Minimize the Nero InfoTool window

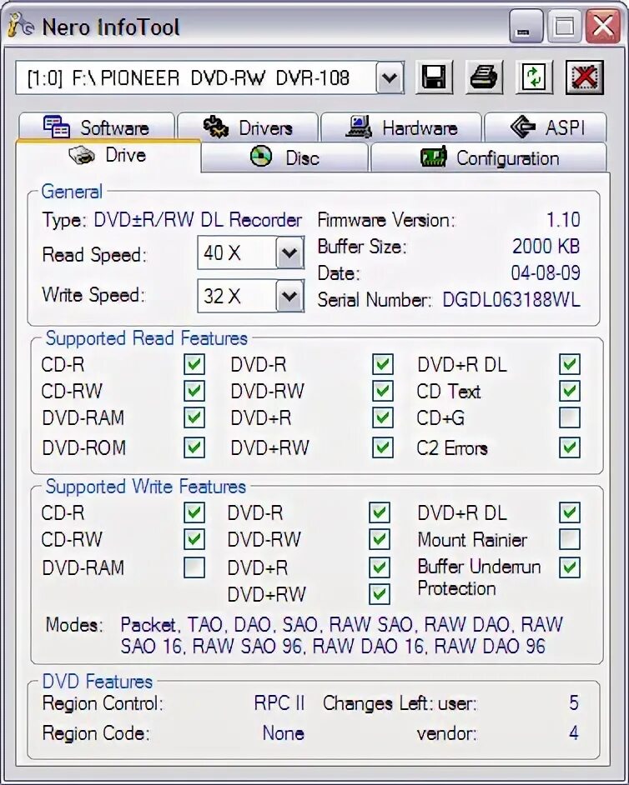pyautogui.click(x=526, y=27)
